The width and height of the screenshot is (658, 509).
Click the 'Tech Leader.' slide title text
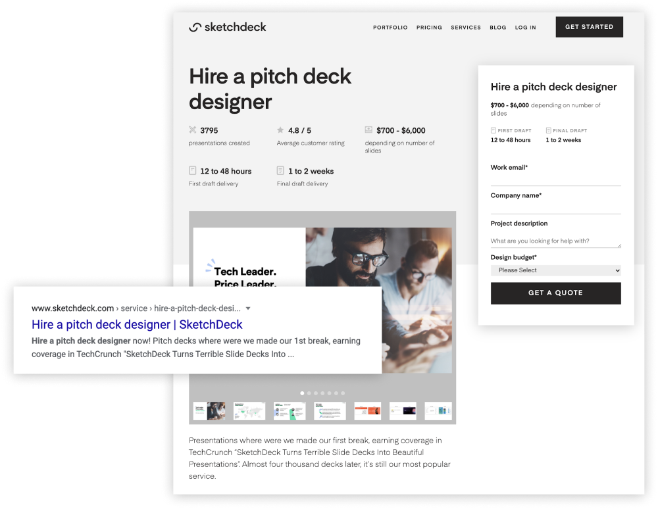[245, 272]
